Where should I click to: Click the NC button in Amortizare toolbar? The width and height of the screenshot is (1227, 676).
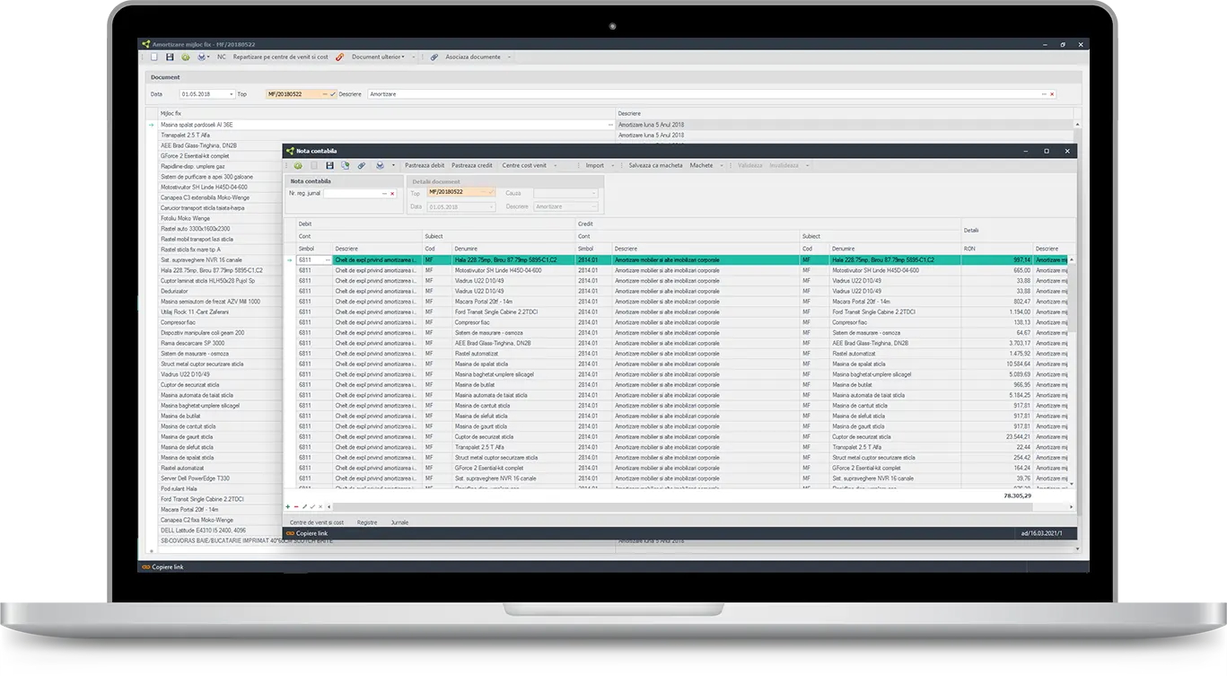click(222, 57)
